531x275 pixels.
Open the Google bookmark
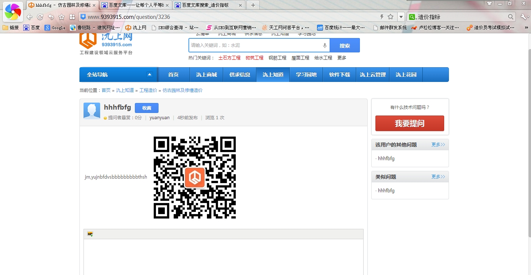pyautogui.click(x=55, y=28)
